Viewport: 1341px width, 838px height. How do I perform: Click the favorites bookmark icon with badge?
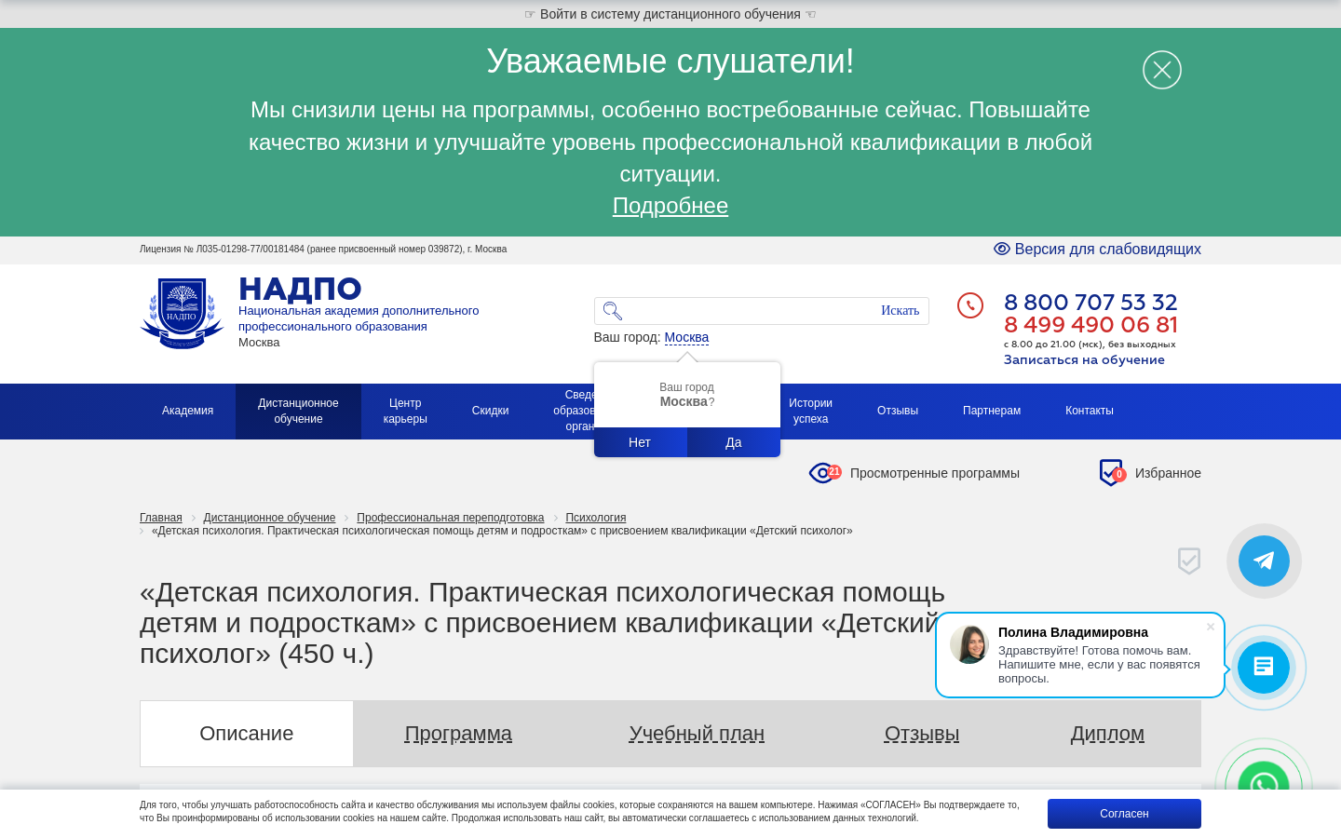tap(1111, 472)
